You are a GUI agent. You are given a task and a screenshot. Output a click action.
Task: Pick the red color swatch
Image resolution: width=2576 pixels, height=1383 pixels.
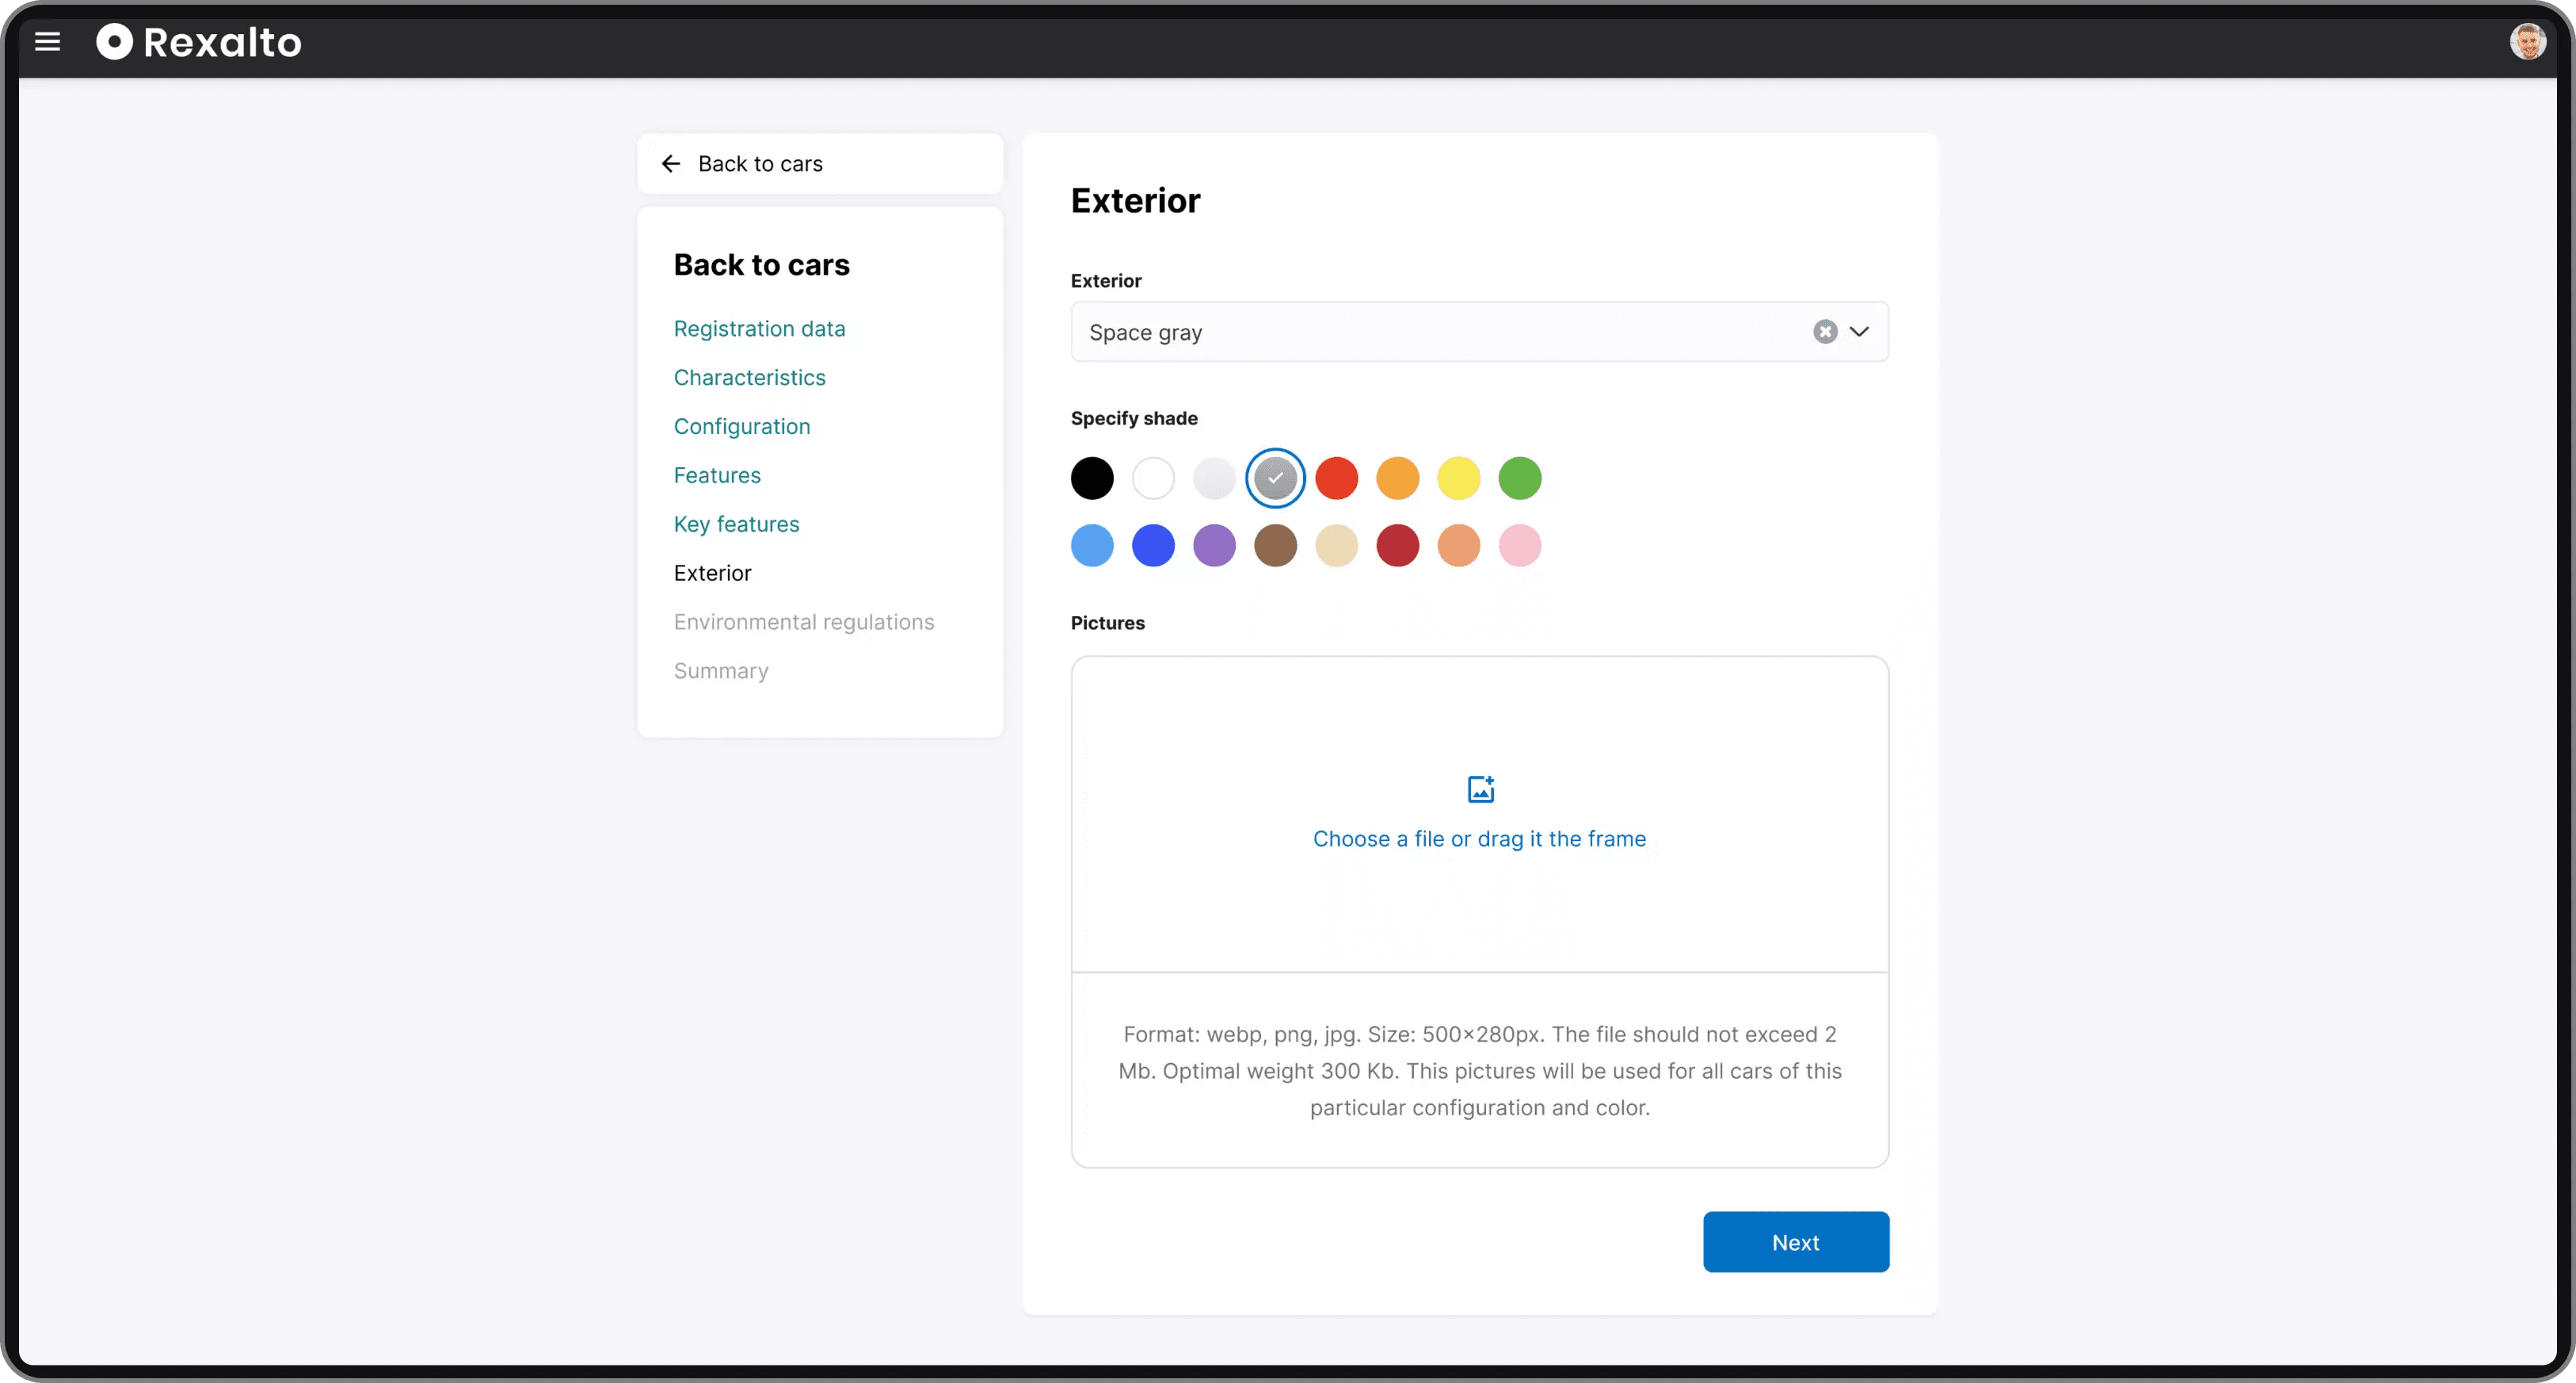point(1336,478)
